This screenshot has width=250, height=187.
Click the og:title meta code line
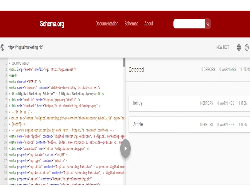(67, 167)
